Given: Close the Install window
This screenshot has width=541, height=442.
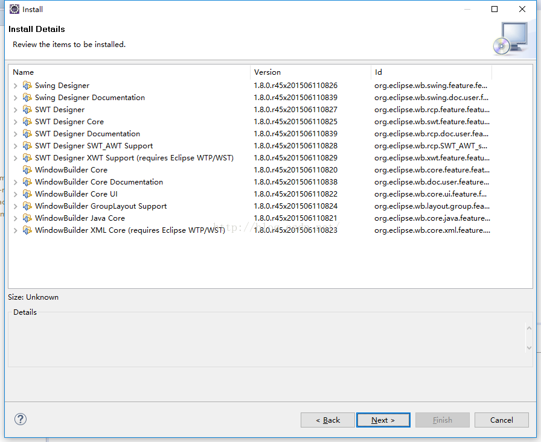Looking at the screenshot, I should tap(522, 9).
